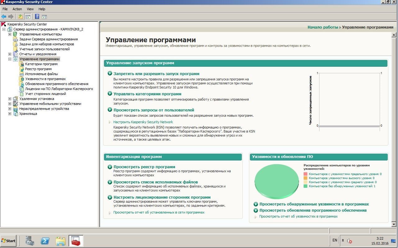This screenshot has width=398, height=248.
Task: Click the Запретить или разрешить запуск программ link
Action: [156, 74]
